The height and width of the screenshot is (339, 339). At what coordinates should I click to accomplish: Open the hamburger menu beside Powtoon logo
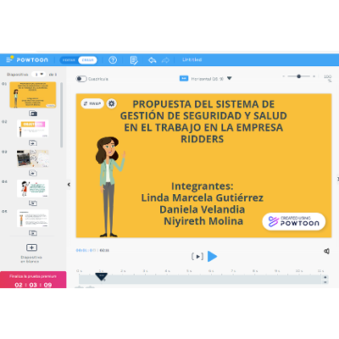[9, 59]
